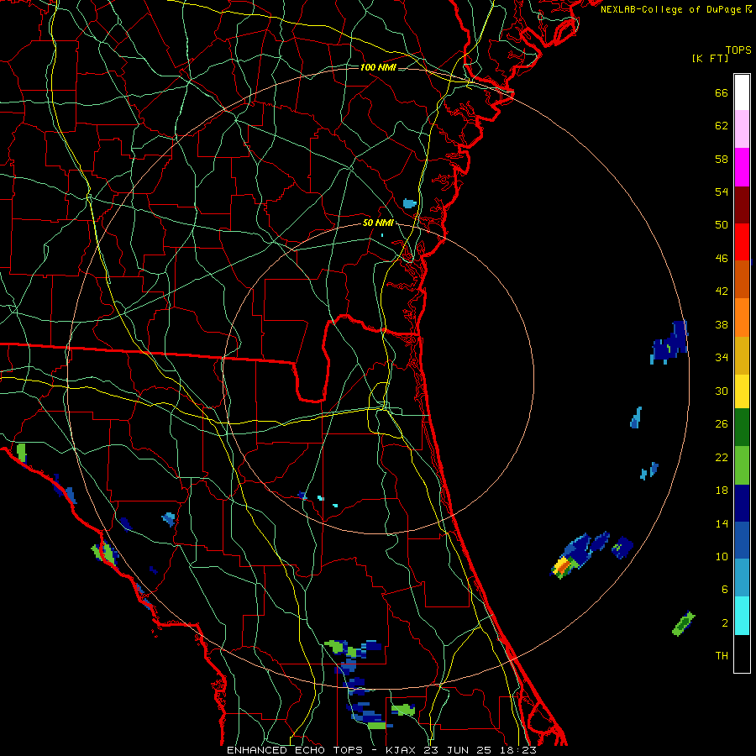Click the 66 legend value
Screen dimensions: 756x756
[x=722, y=92]
